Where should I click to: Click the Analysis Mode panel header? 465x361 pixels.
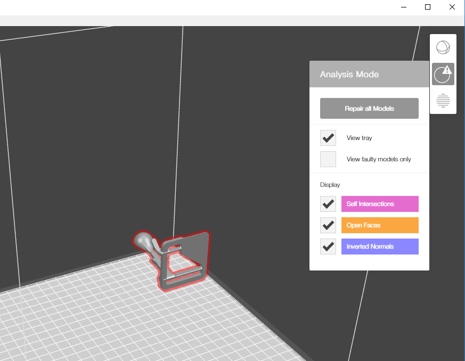click(369, 74)
